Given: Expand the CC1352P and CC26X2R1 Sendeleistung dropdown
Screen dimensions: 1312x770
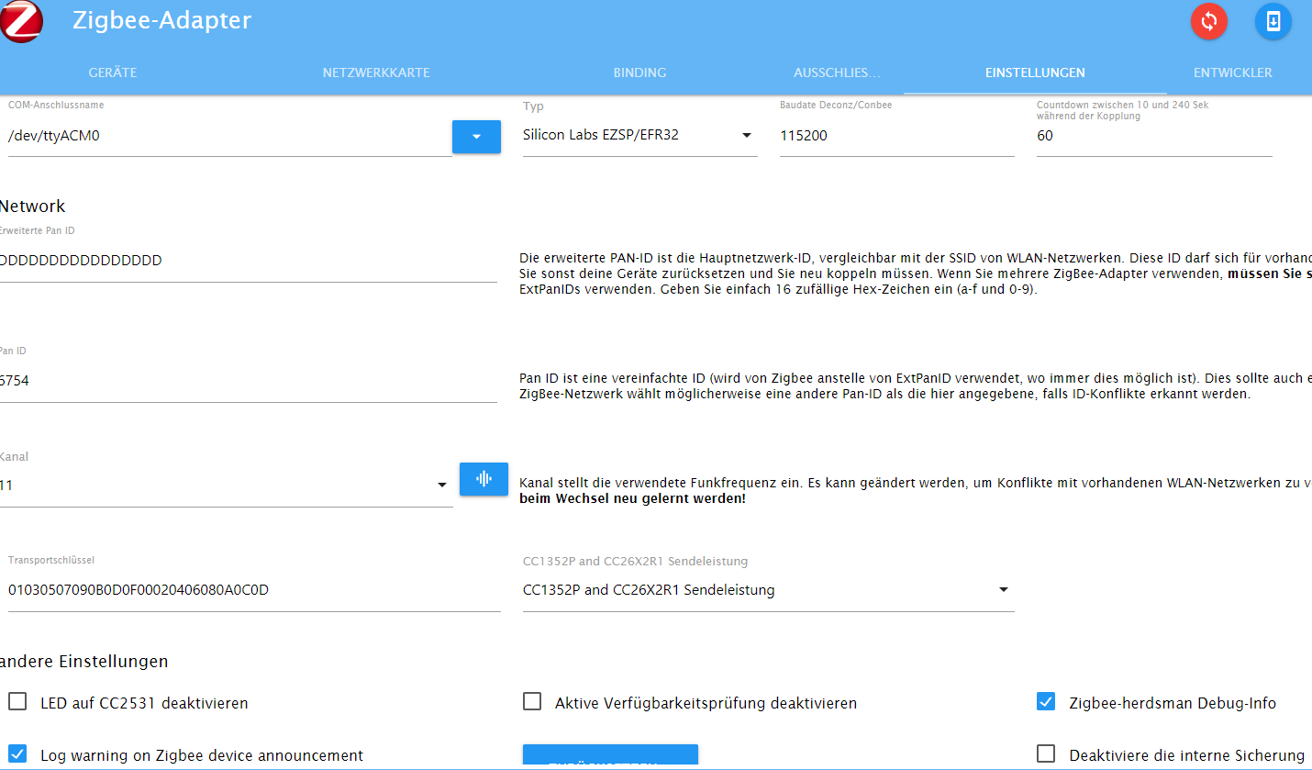Looking at the screenshot, I should tap(769, 590).
